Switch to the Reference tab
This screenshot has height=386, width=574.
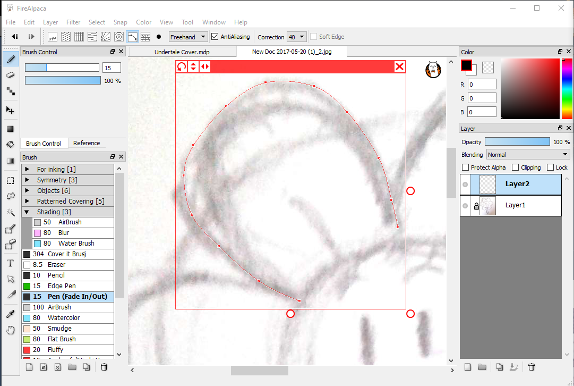87,143
